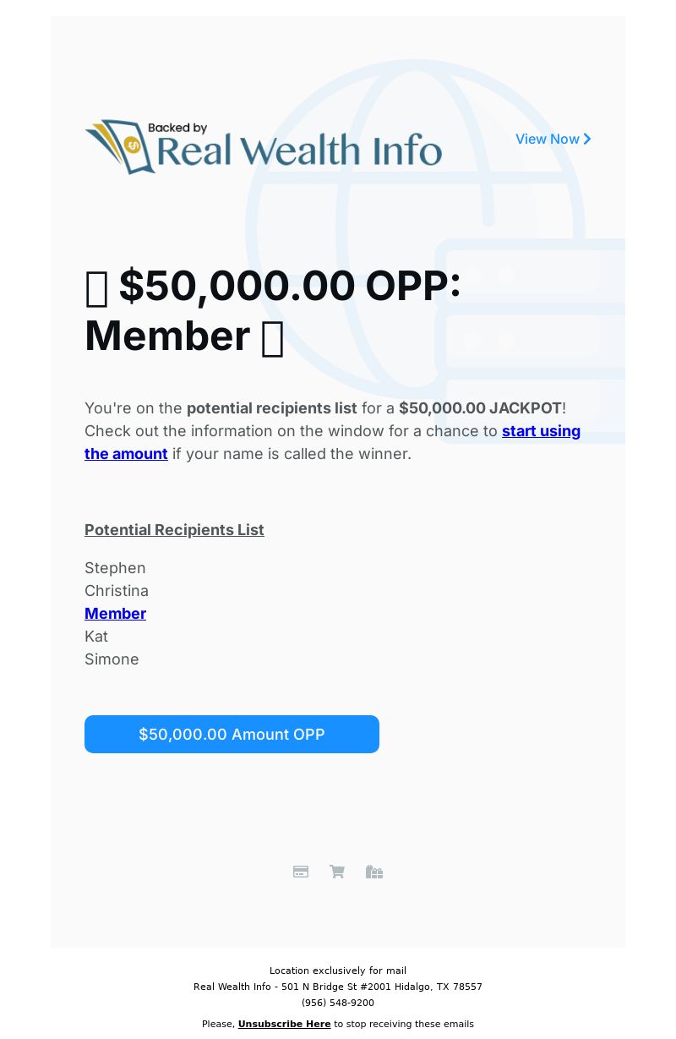Click the emoji box before $50,000.00 OPP
The height and width of the screenshot is (1039, 676).
coord(97,288)
